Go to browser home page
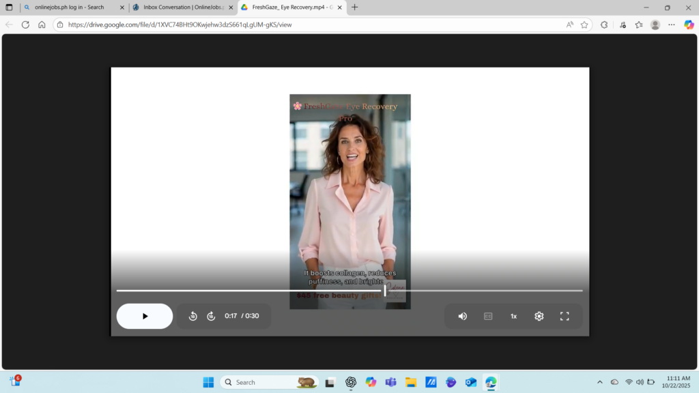This screenshot has width=699, height=393. [42, 25]
